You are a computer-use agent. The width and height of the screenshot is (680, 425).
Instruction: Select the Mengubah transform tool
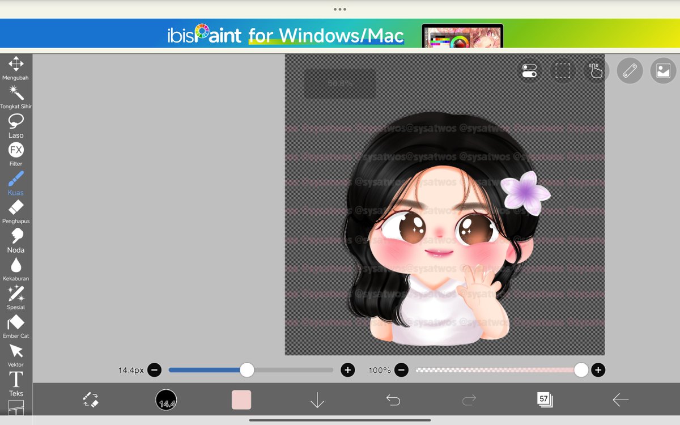(16, 69)
